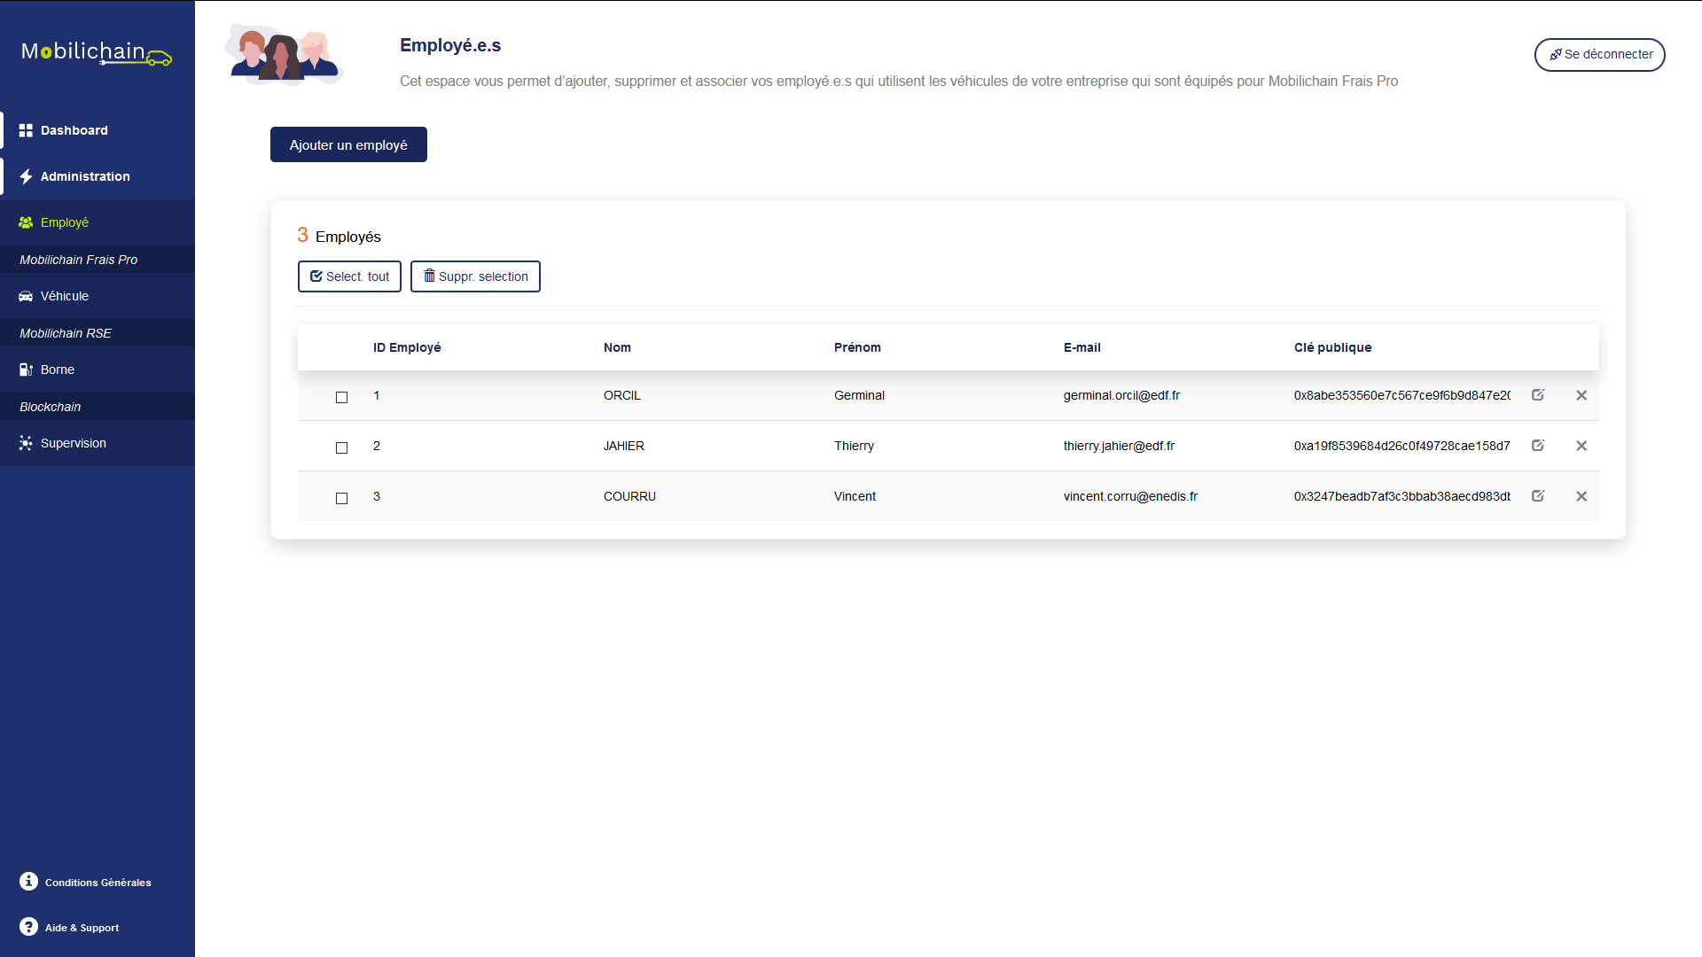Click edit icon for Germinal ORCIL
Screen dimensions: 1702x957
pos(1538,395)
